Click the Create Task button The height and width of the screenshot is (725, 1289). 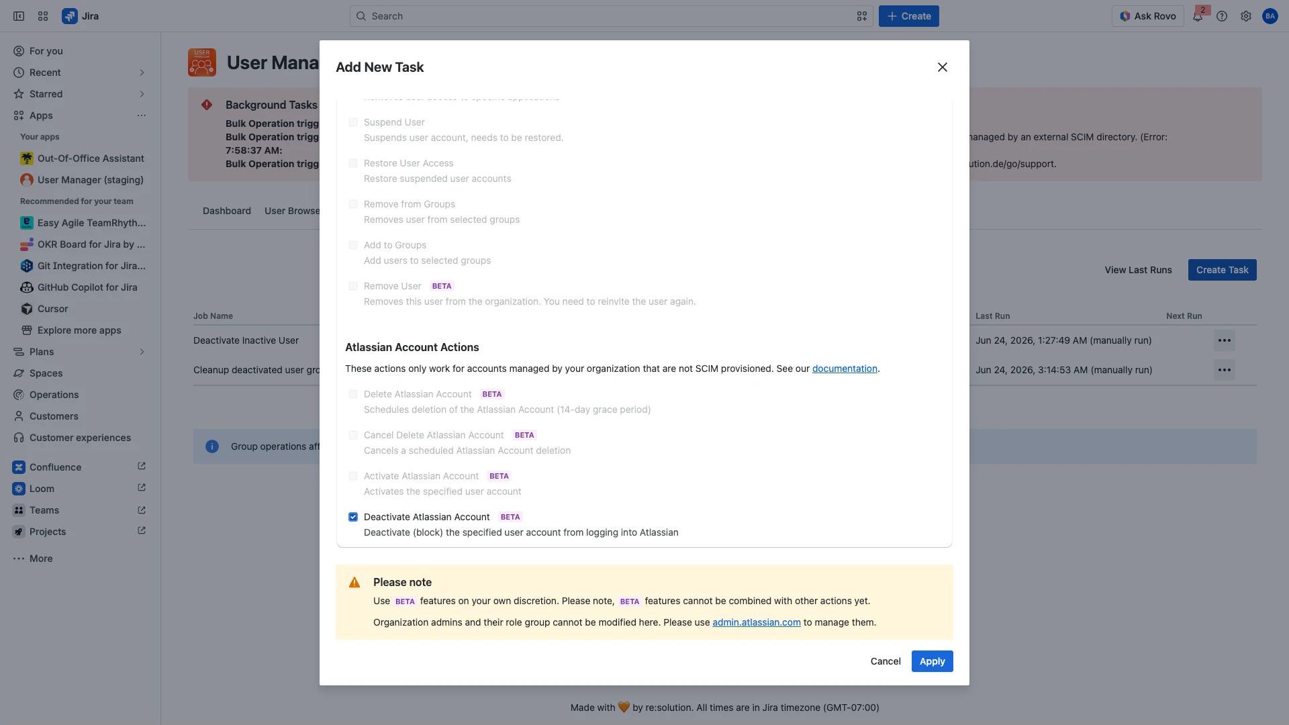[1222, 270]
